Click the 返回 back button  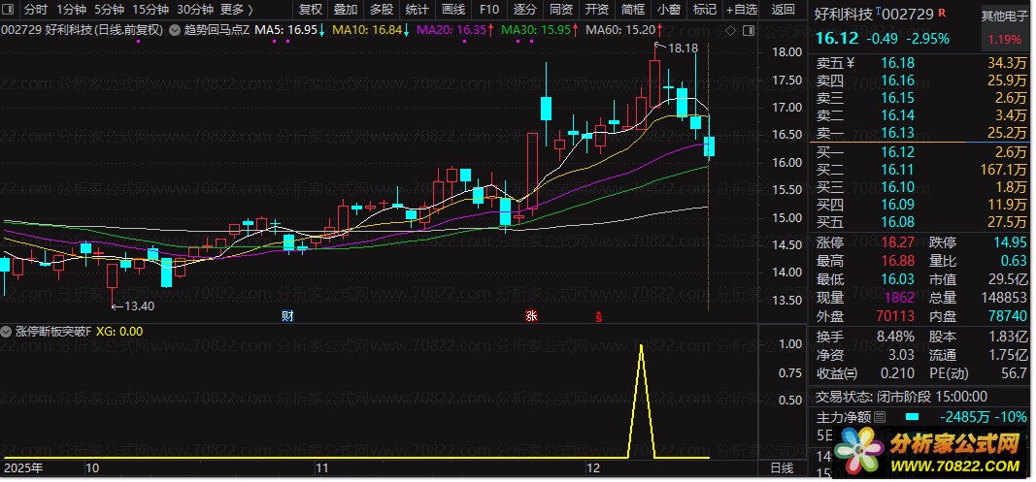782,10
